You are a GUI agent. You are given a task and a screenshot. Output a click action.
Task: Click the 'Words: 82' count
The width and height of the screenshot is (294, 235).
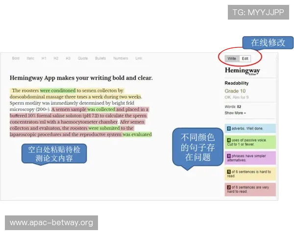coord(233,107)
